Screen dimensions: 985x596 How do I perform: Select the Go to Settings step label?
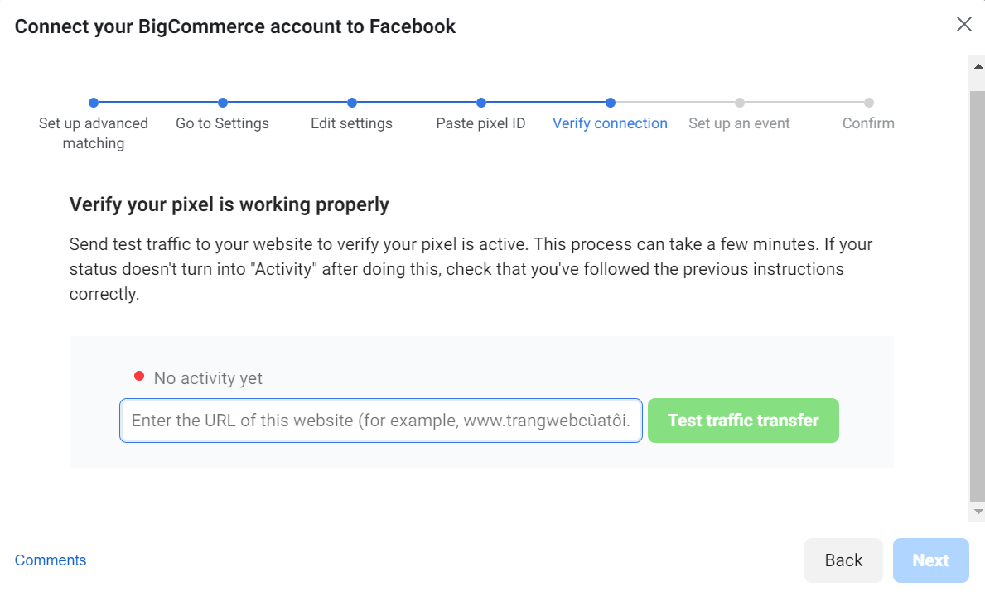click(x=222, y=123)
